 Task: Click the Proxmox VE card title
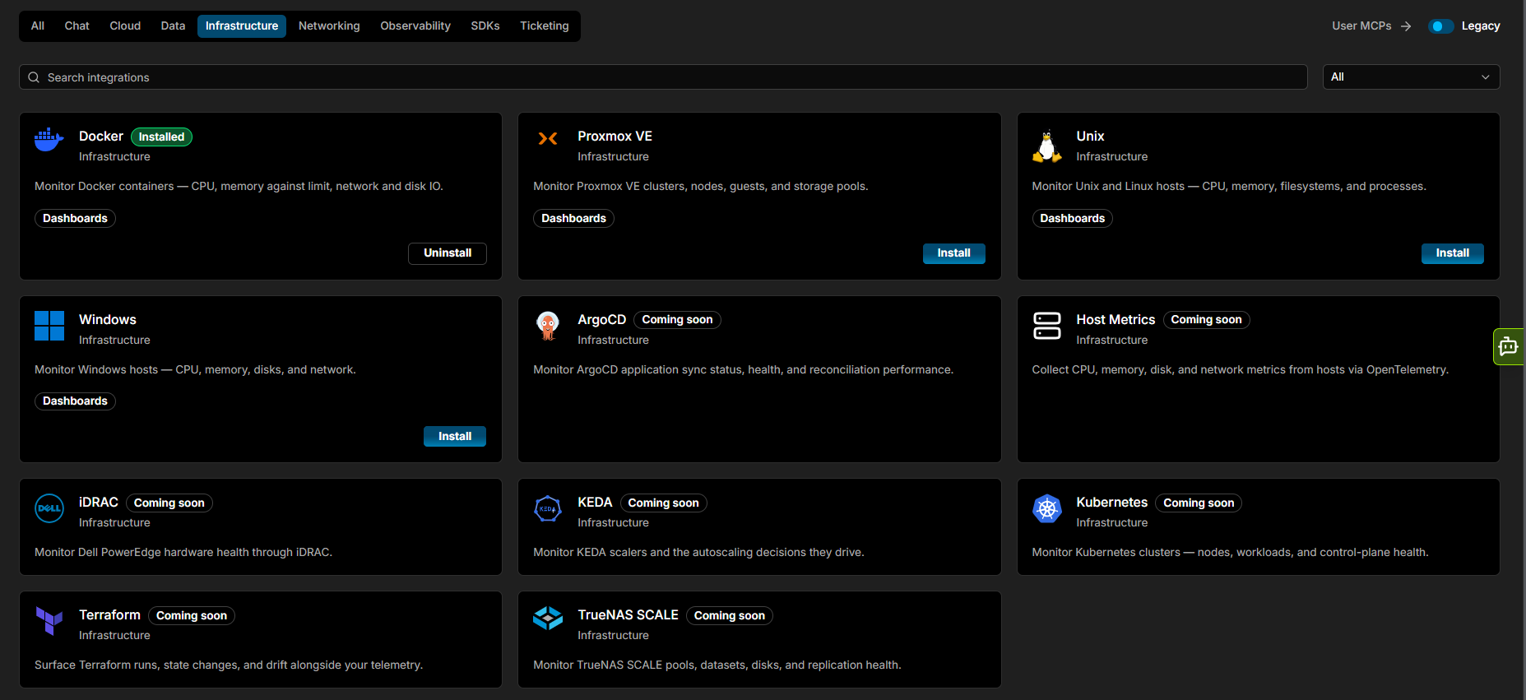[615, 137]
